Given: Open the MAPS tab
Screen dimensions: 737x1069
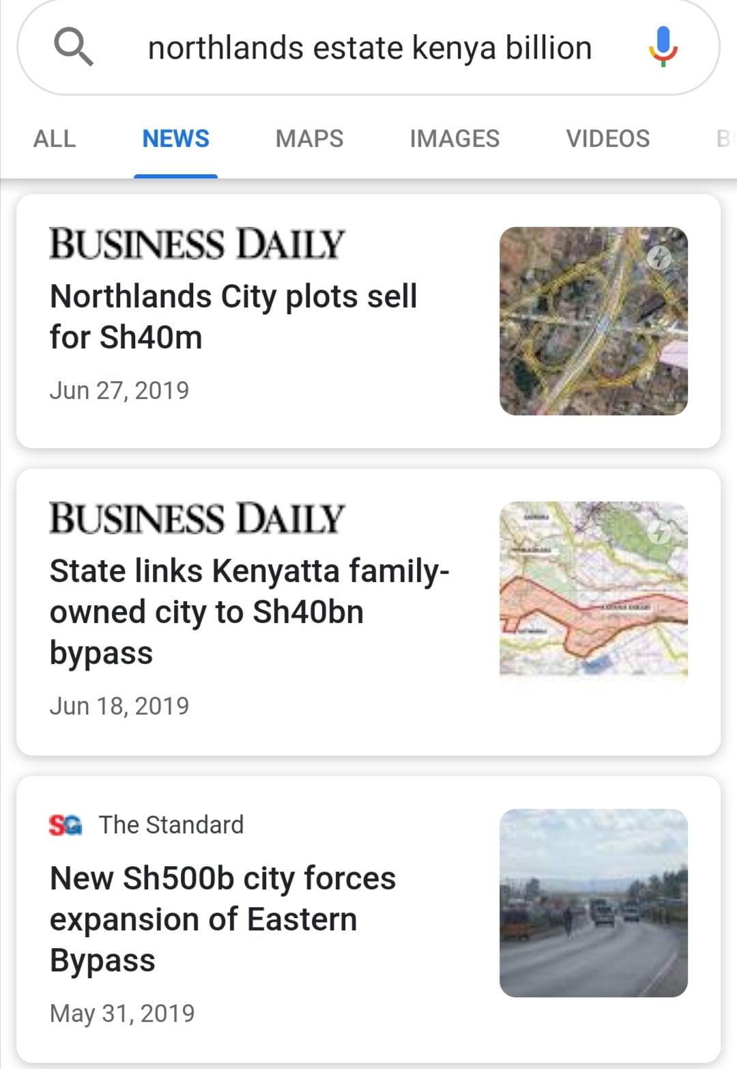Looking at the screenshot, I should pyautogui.click(x=309, y=139).
